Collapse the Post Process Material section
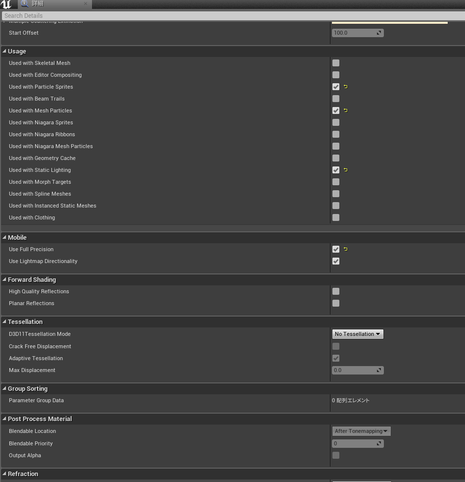This screenshot has height=482, width=465. pos(4,419)
